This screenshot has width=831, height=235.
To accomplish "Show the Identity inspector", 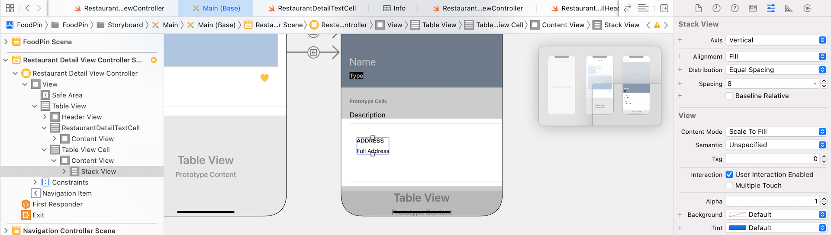I will click(753, 8).
